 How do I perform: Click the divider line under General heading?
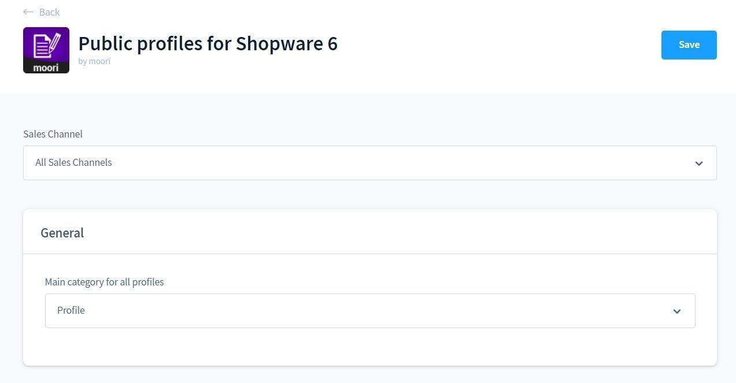click(x=370, y=254)
